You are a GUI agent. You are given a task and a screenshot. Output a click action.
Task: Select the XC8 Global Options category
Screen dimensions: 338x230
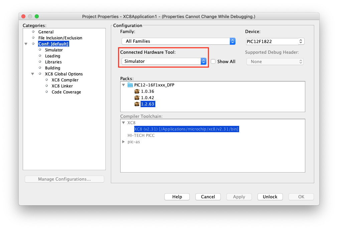click(x=64, y=74)
